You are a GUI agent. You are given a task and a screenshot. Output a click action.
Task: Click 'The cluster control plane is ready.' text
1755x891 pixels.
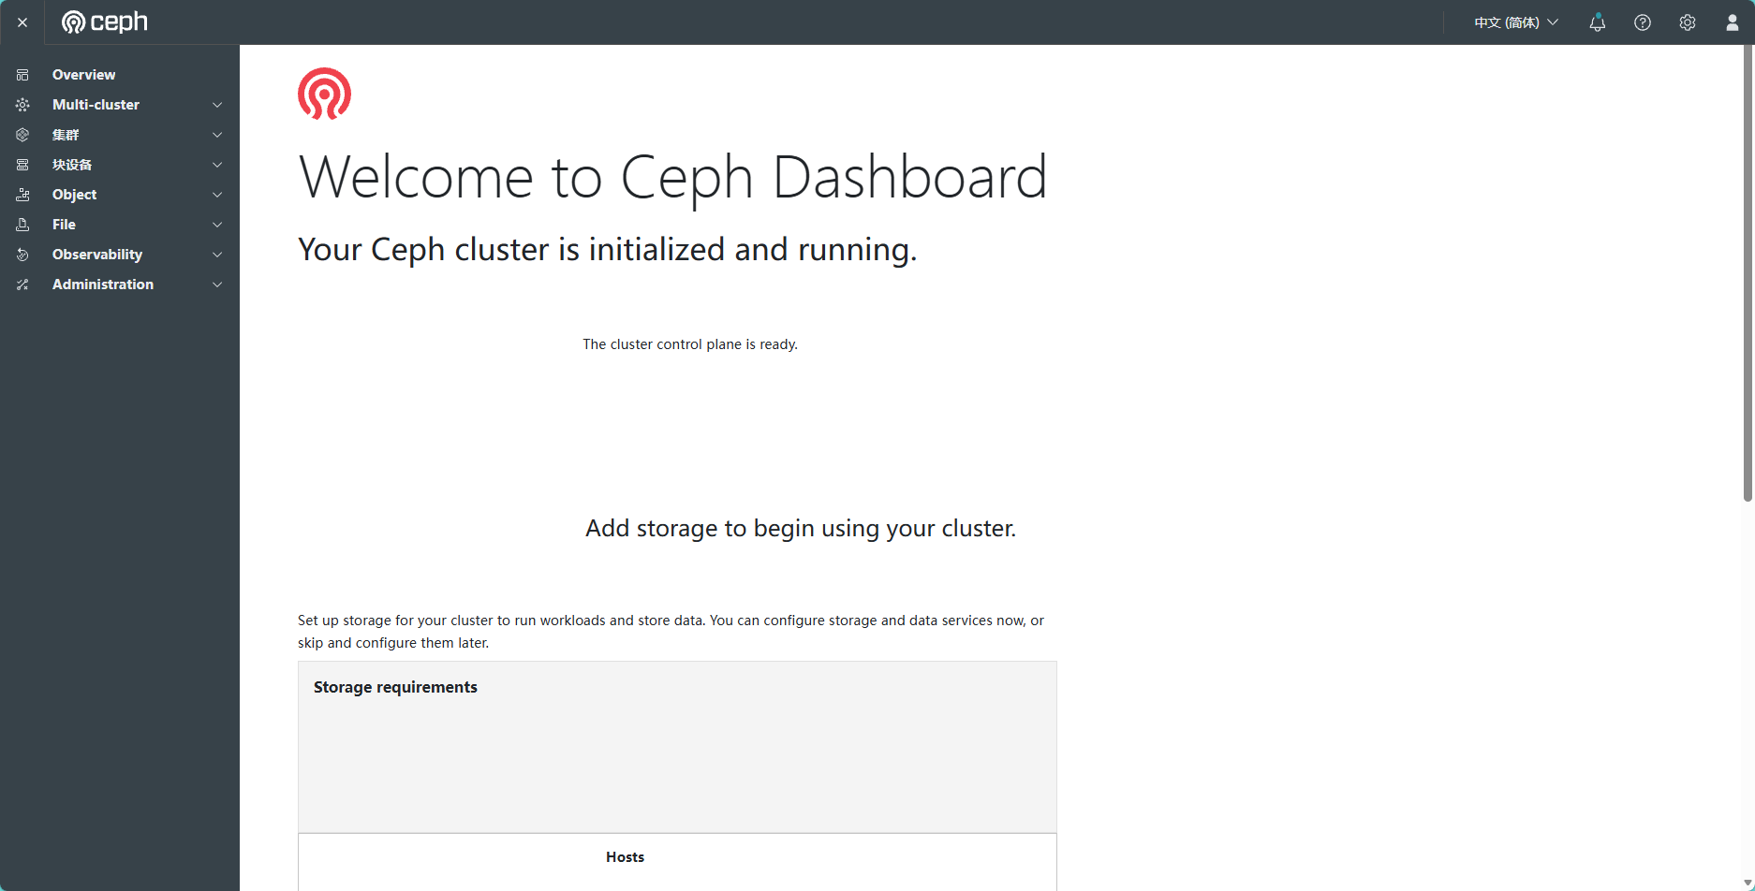point(690,344)
